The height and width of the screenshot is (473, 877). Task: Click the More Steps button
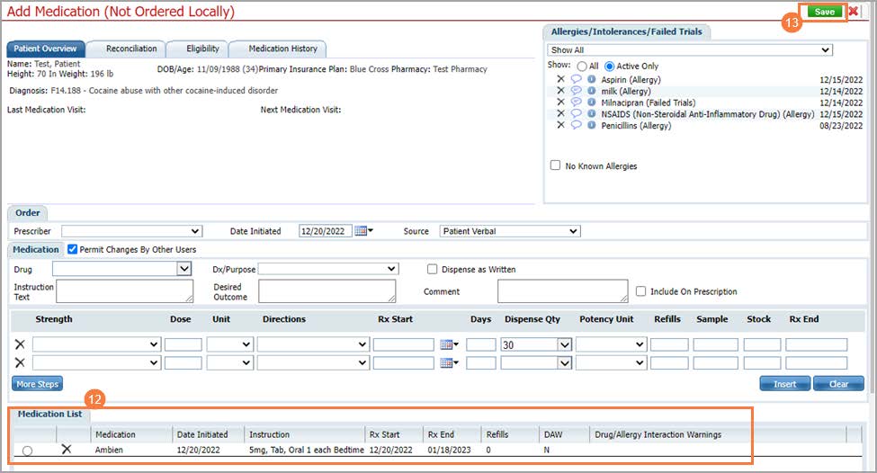point(38,384)
